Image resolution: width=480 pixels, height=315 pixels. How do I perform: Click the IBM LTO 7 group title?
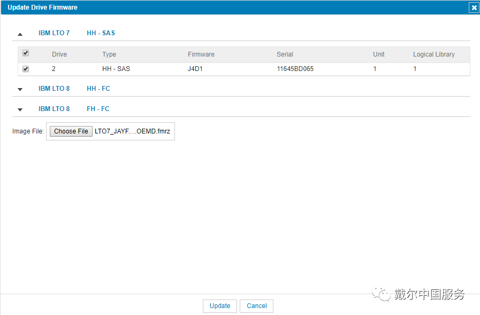point(54,33)
